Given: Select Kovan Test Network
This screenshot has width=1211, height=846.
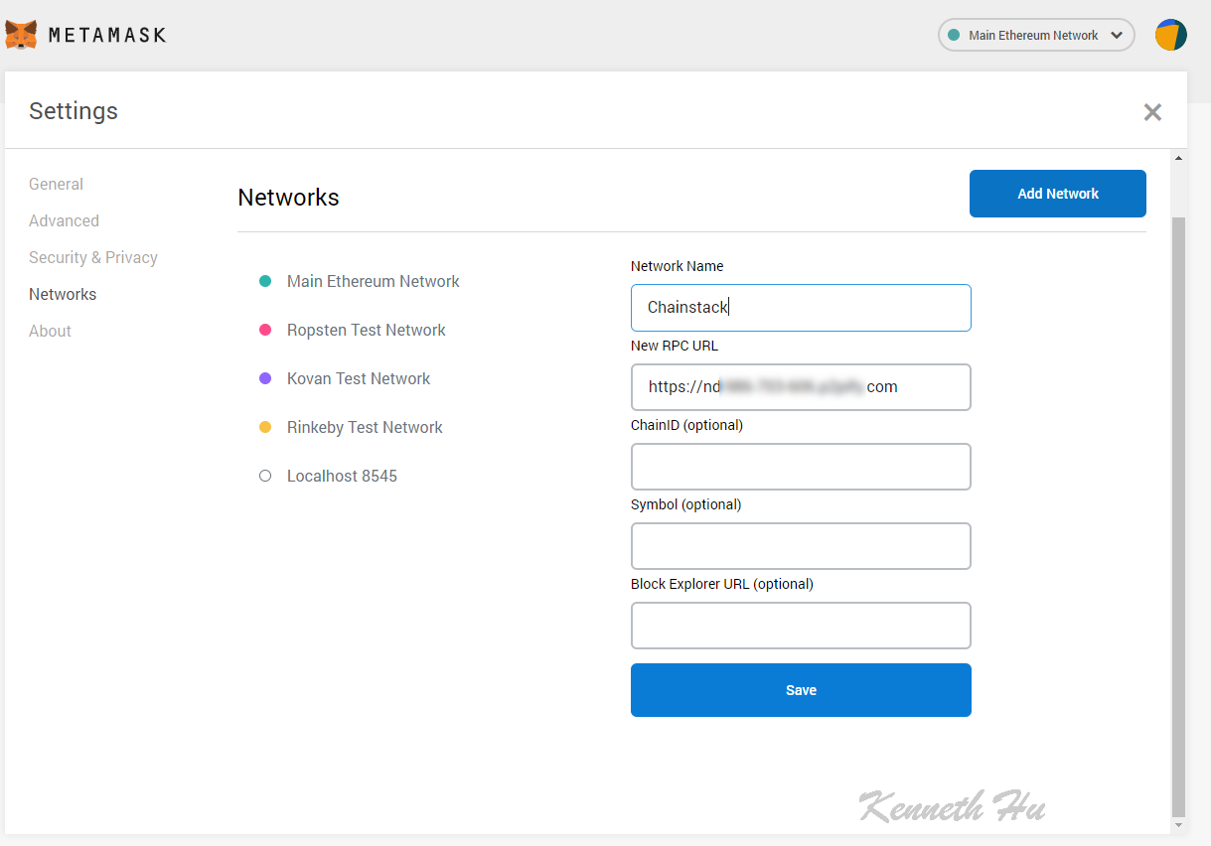Looking at the screenshot, I should point(358,378).
